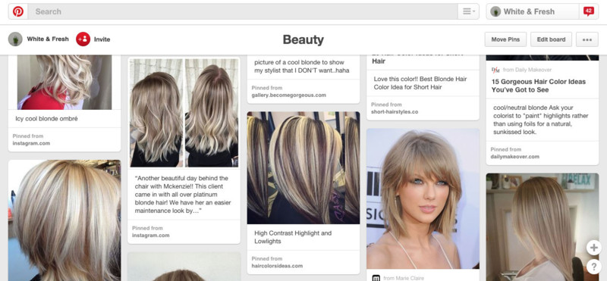607x281 pixels.
Task: Open the three dots board options menu
Action: [x=587, y=39]
